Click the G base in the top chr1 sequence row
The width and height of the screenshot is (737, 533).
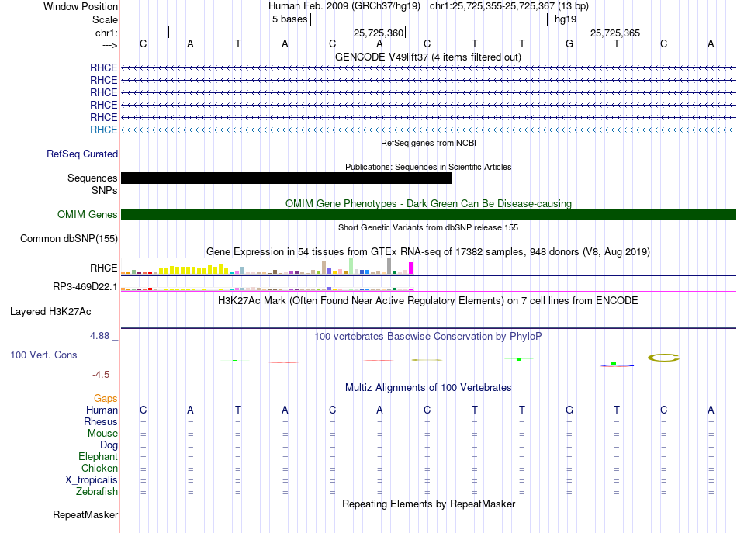point(569,43)
